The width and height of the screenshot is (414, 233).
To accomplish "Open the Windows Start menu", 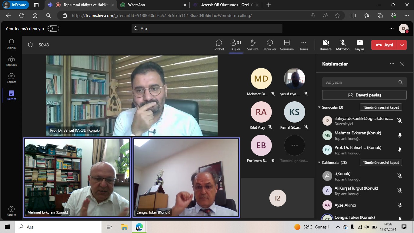I will tap(7, 227).
